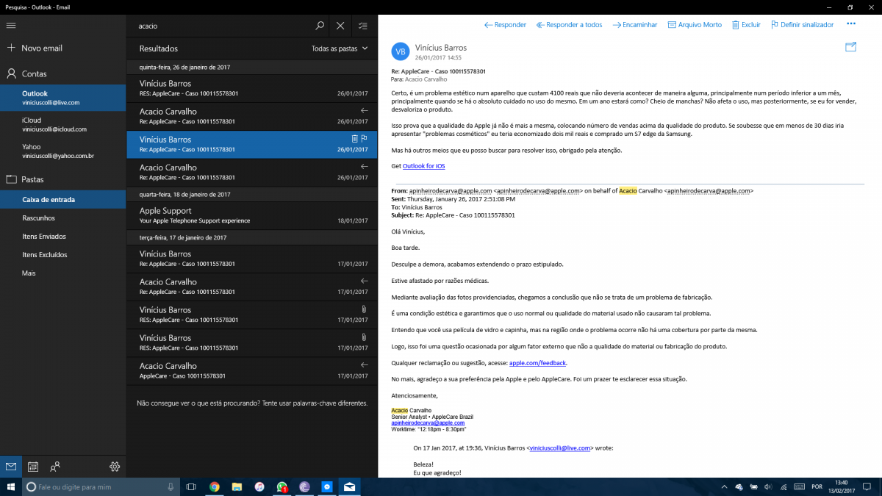Open iTunes from the taskbar
Viewport: 882px width, 496px height.
(x=259, y=486)
